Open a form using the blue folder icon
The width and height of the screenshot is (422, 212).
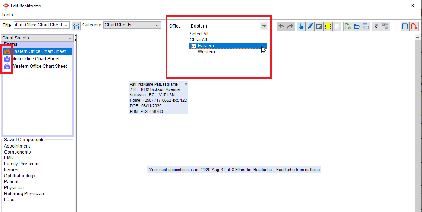tap(357, 26)
